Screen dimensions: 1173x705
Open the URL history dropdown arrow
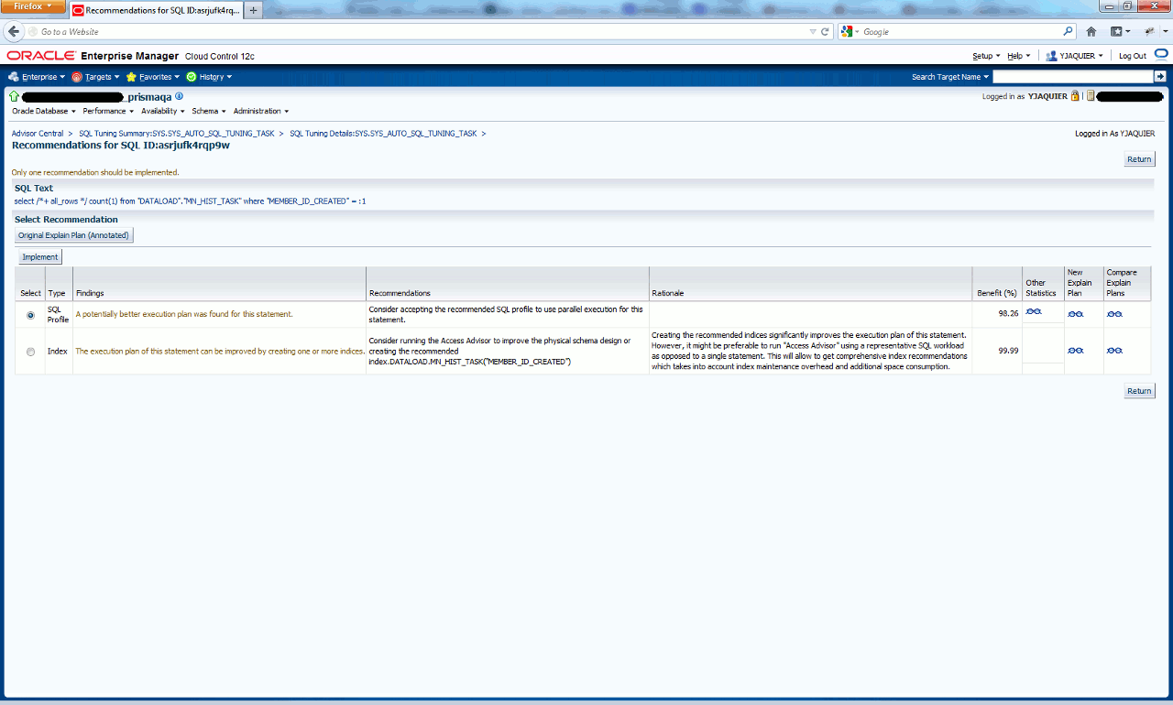(x=812, y=31)
